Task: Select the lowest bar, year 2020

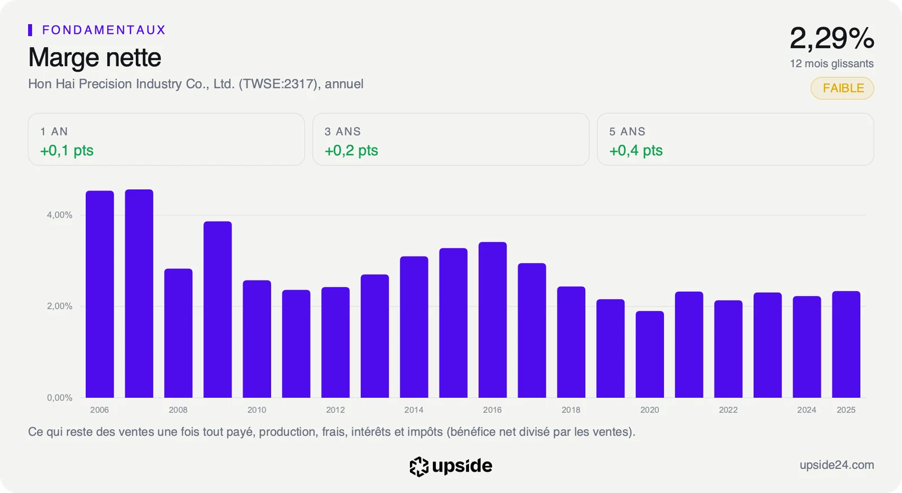Action: (650, 354)
